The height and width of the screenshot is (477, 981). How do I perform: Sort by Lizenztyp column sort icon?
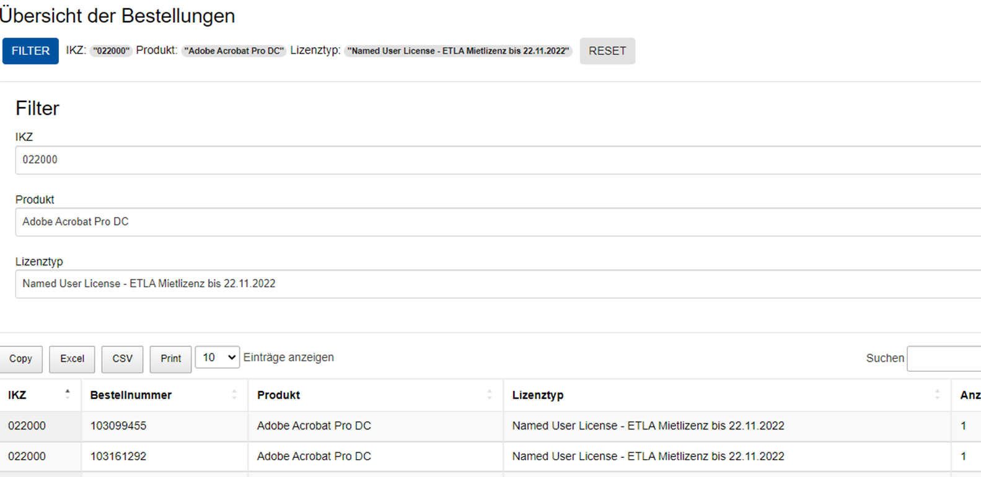pos(937,395)
